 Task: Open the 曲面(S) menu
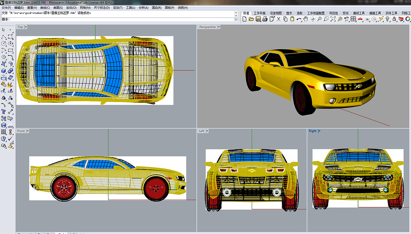tap(58, 8)
